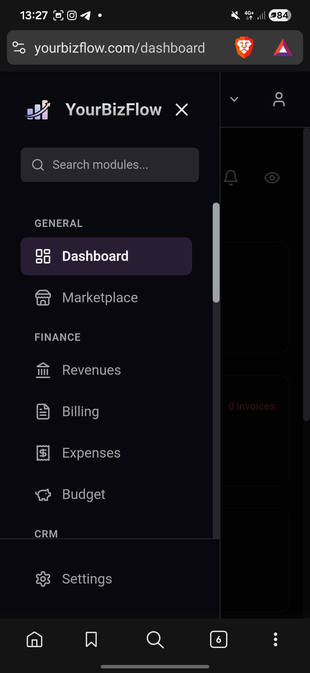Open site settings toggle in address bar
This screenshot has width=310, height=673.
pos(19,48)
